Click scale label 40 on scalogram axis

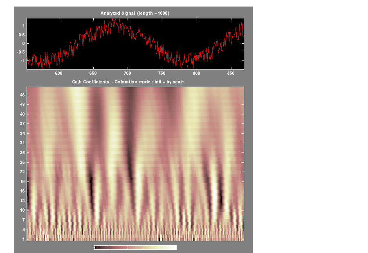click(22, 114)
